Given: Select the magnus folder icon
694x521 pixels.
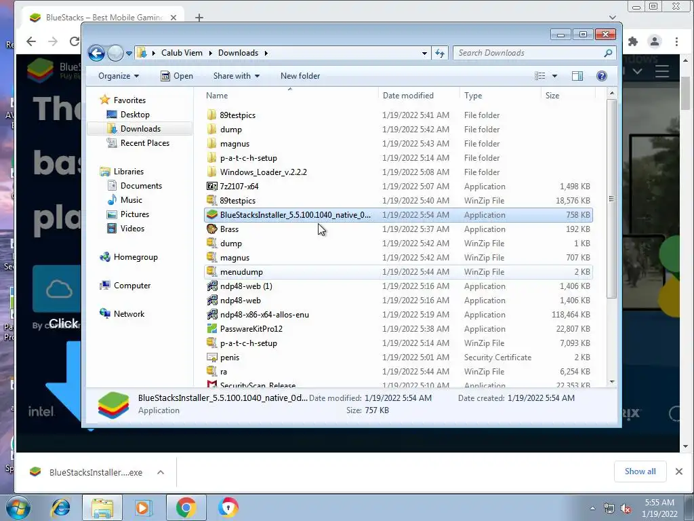Looking at the screenshot, I should point(212,144).
